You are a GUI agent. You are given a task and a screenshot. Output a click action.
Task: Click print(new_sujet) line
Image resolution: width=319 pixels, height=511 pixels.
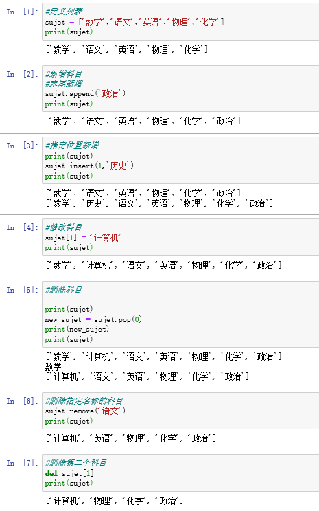[77, 330]
